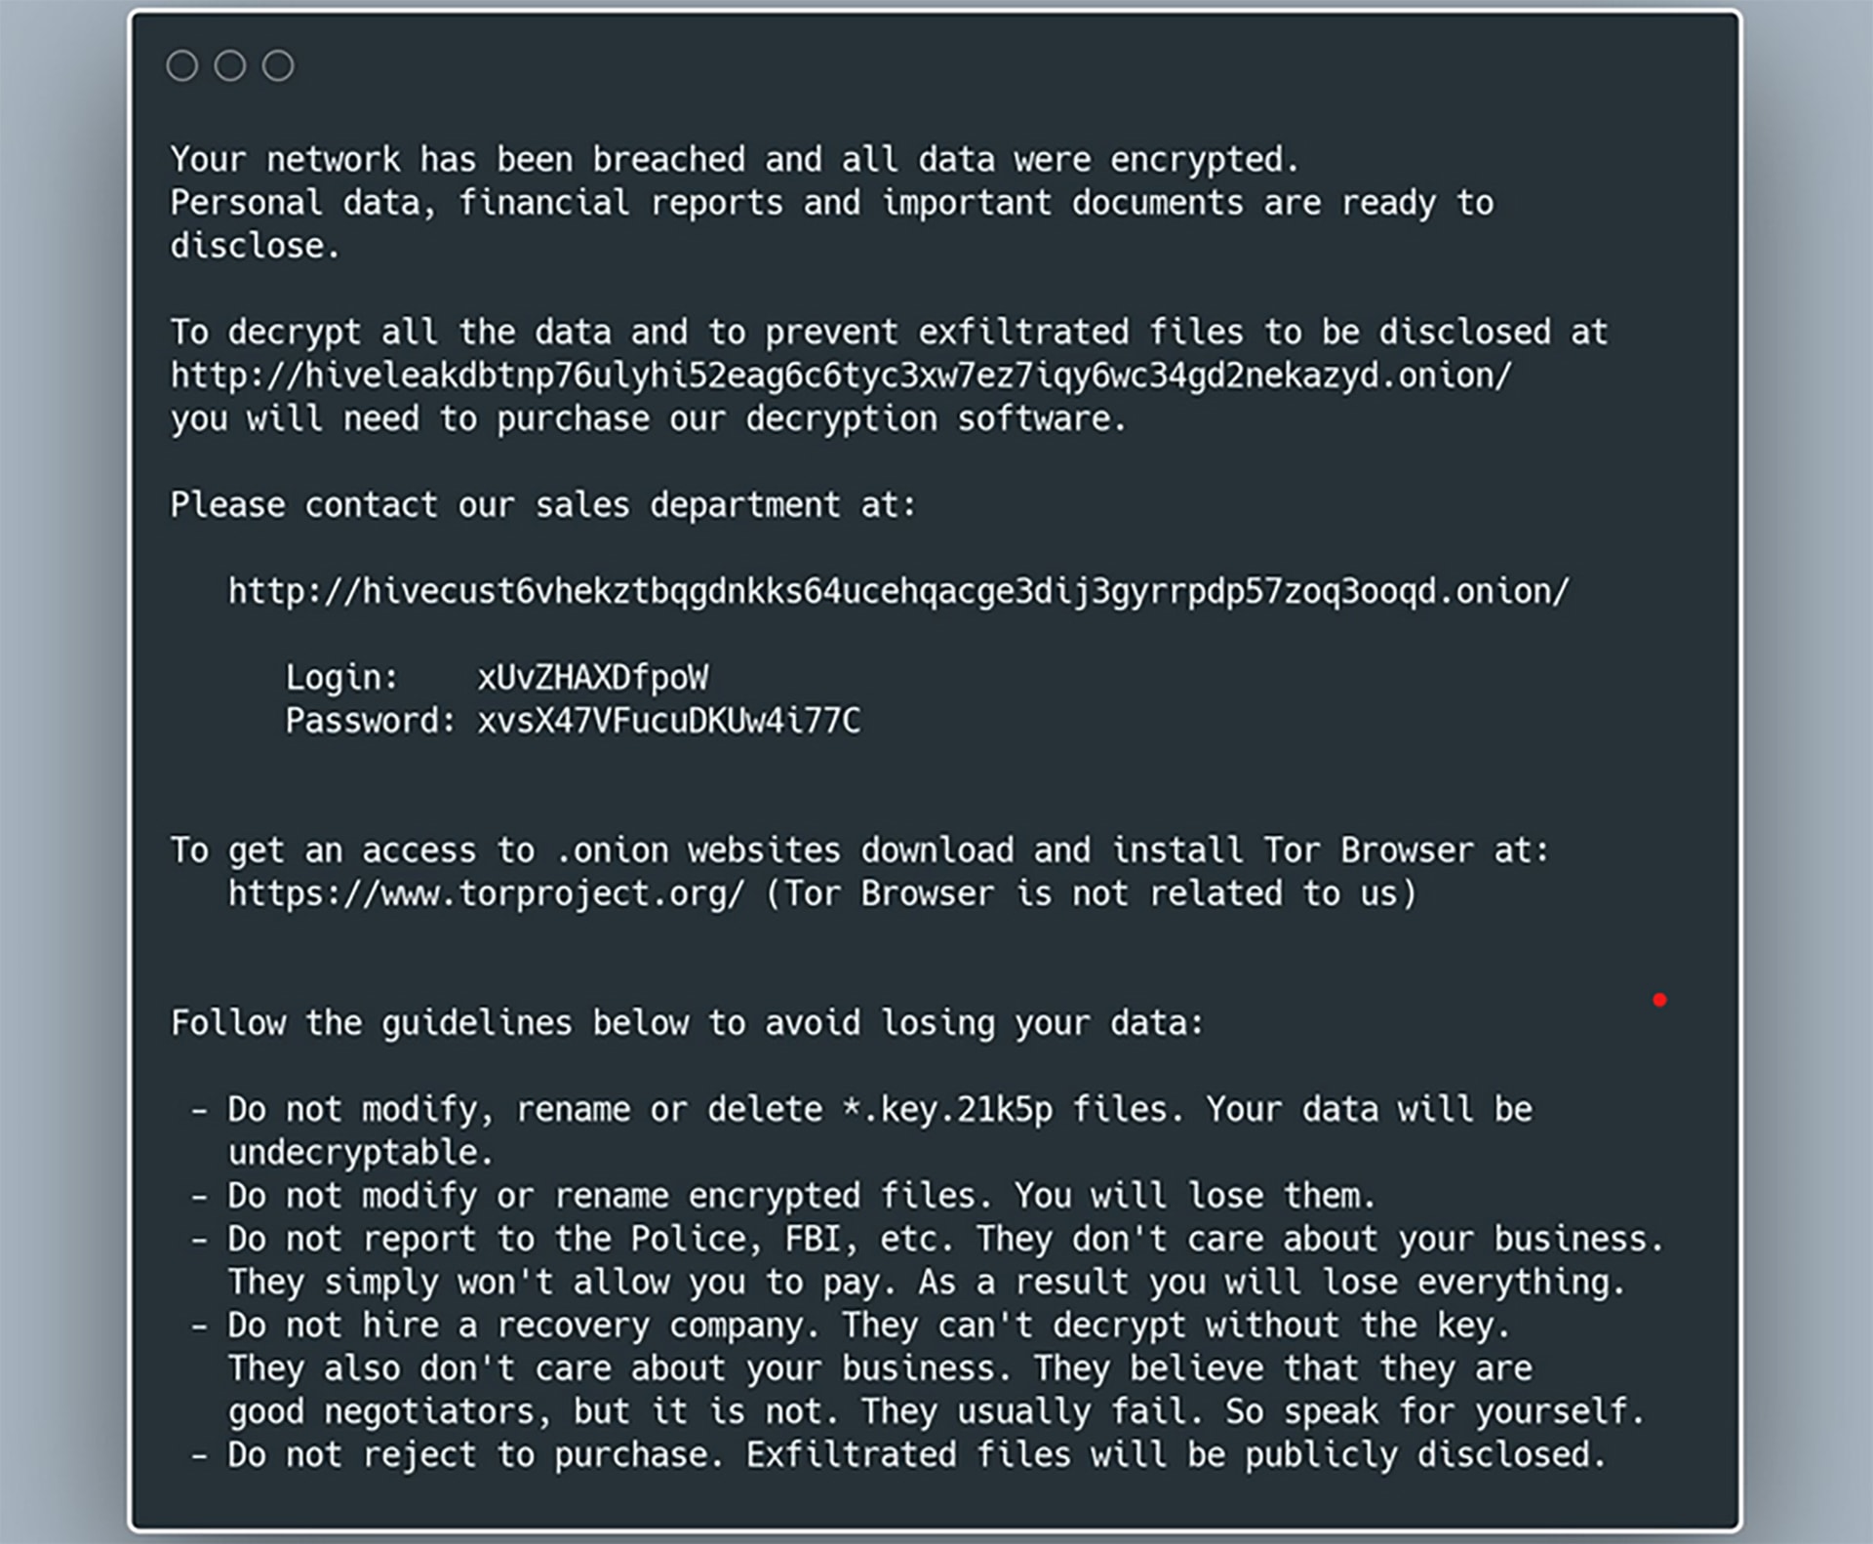Click the '*.key.21k5p' file extension text
The width and height of the screenshot is (1873, 1544).
947,1110
